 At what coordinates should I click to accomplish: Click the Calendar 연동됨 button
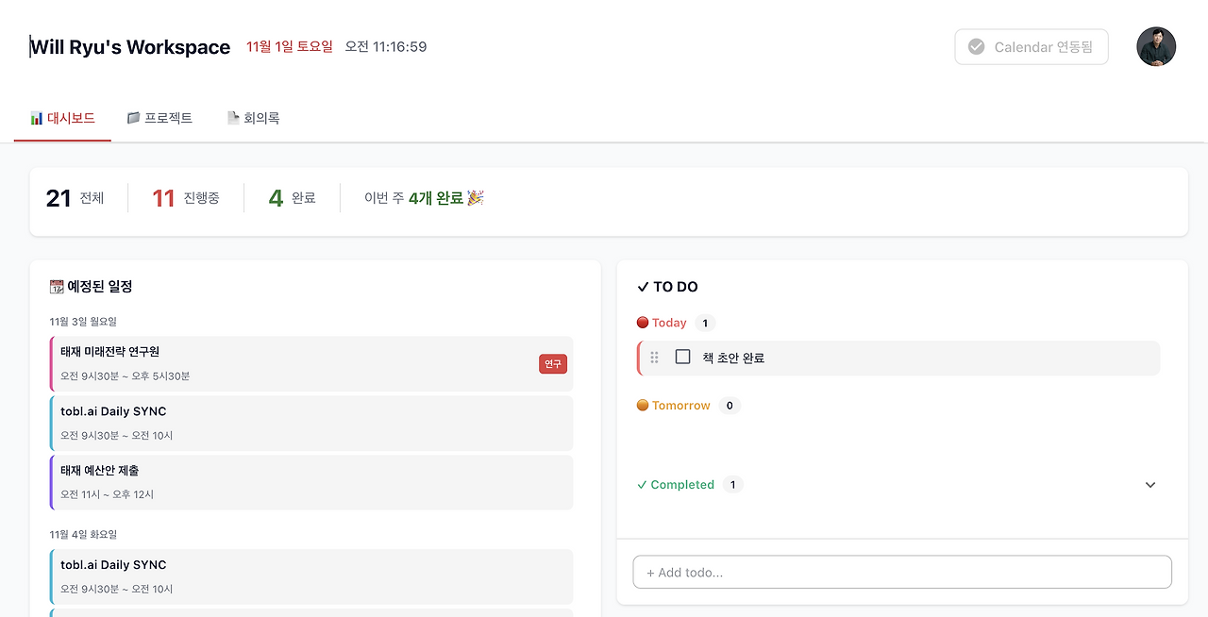coord(1031,46)
